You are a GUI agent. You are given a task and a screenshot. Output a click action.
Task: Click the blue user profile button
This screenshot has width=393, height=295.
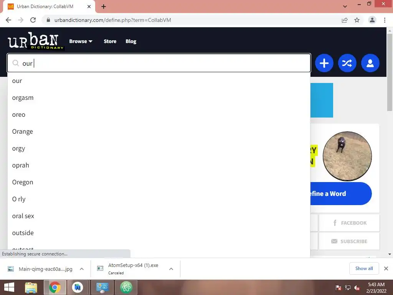click(370, 63)
